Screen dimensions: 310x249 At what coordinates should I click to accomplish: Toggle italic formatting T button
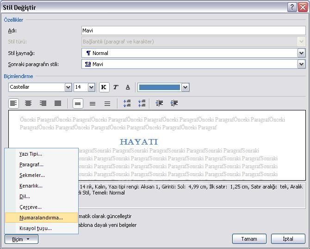coord(116,87)
